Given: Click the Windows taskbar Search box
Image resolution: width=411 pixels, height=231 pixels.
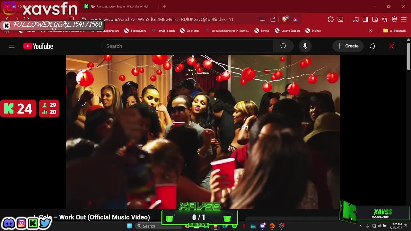Looking at the screenshot, I should 158,226.
